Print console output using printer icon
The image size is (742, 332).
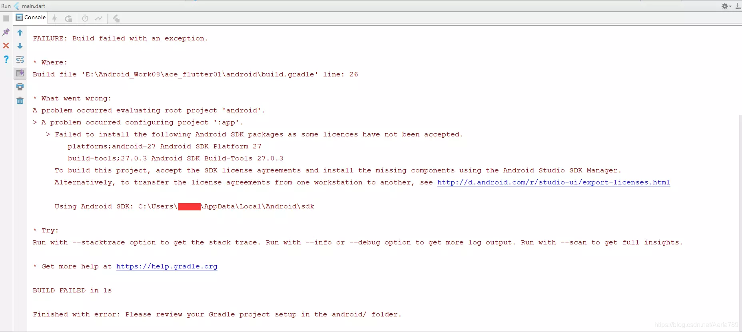pos(20,87)
